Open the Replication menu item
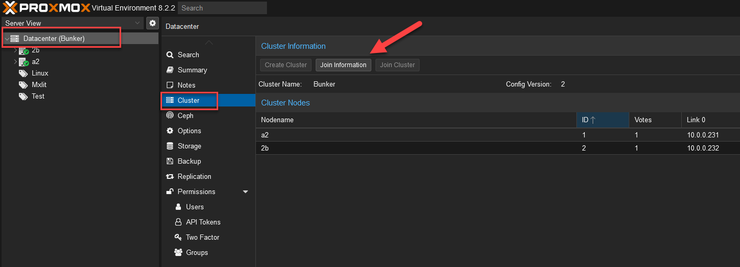 pyautogui.click(x=209, y=176)
